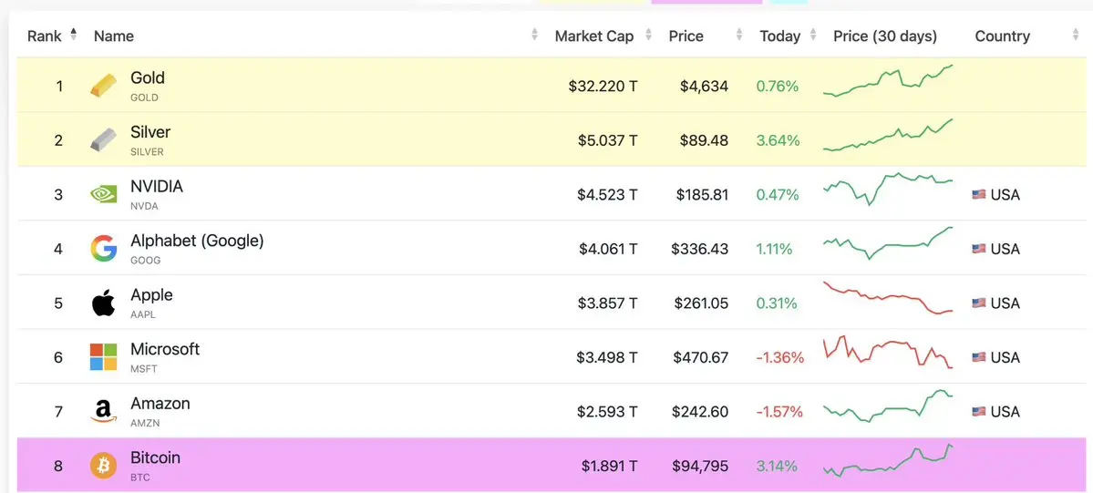Click the Bitcoin logo icon
Screen dimensions: 1093x493
coord(103,466)
